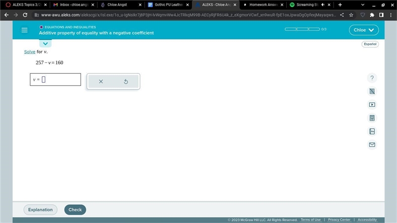
Task: Undo the last entry in the keypad
Action: 126,81
